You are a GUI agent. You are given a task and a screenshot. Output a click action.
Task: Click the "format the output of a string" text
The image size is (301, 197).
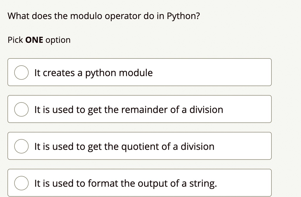tap(126, 183)
